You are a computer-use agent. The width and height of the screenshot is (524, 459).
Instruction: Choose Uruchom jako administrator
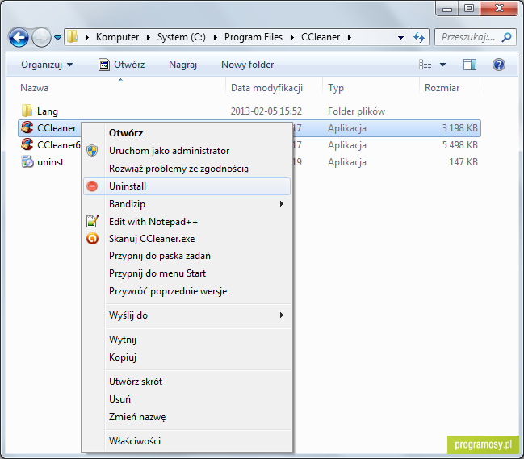click(187, 151)
